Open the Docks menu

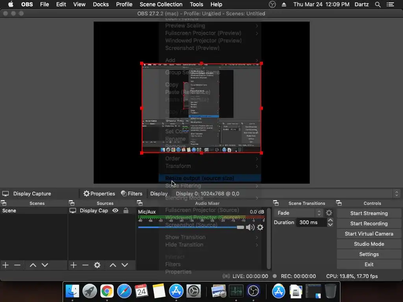[x=101, y=4]
